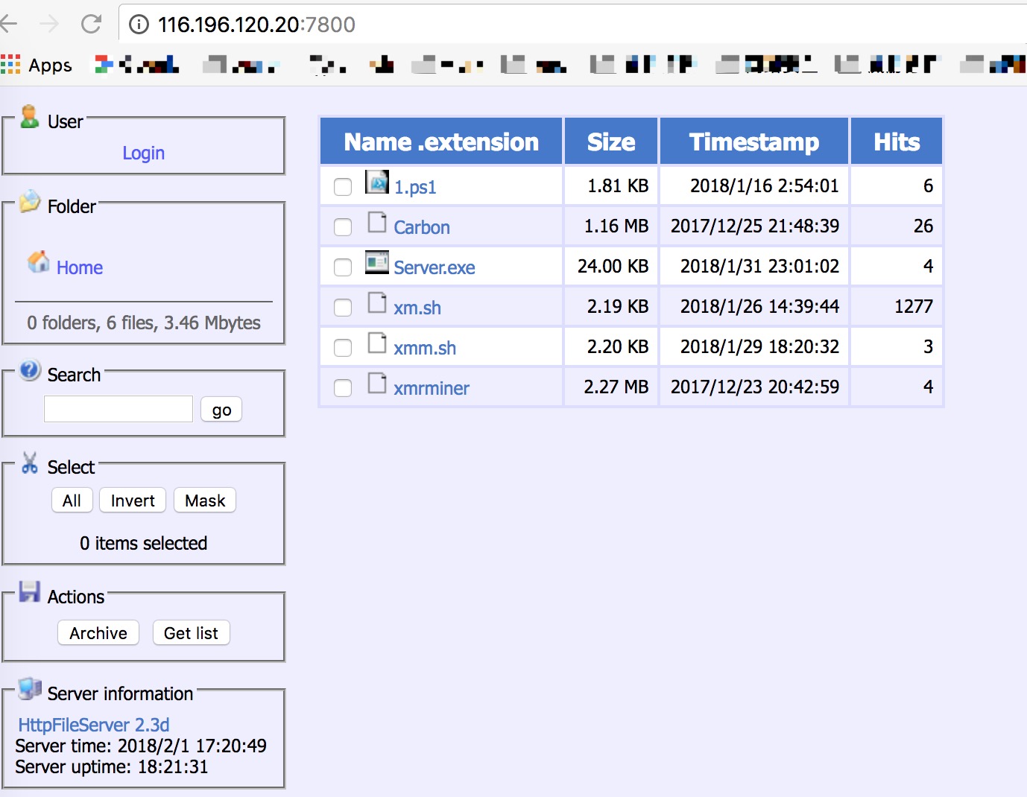This screenshot has width=1027, height=797.
Task: Click the site information icon in address bar
Action: click(x=139, y=25)
